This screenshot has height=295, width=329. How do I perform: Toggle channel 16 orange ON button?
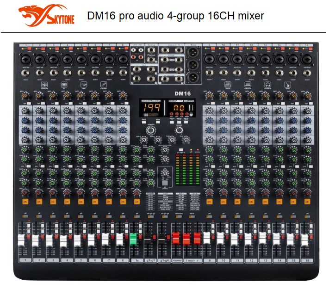tap(307, 202)
